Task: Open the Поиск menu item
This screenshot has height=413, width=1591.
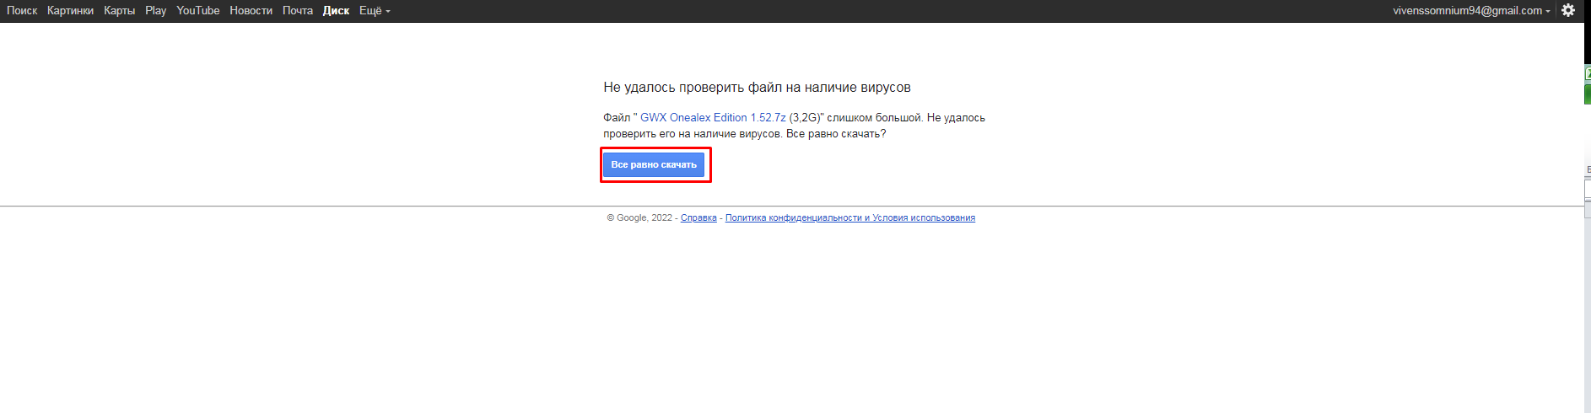Action: tap(22, 11)
